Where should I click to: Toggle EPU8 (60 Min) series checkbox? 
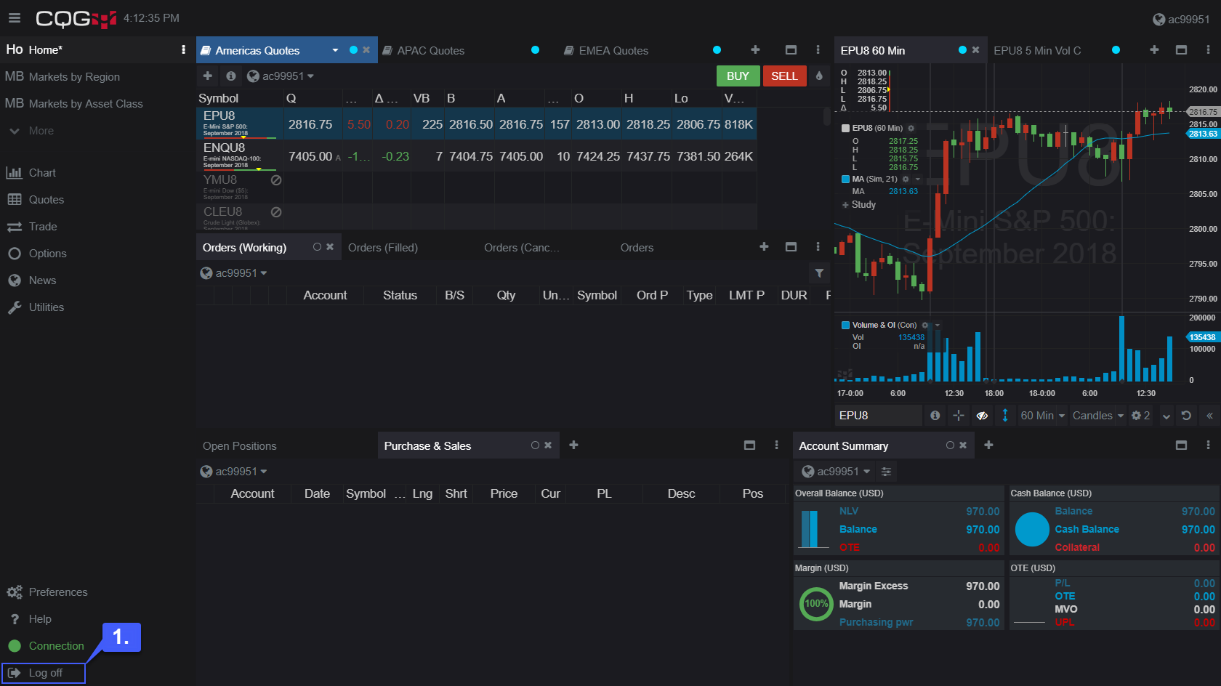click(x=845, y=128)
